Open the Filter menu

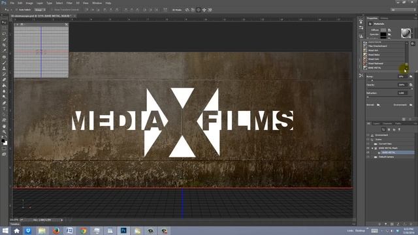(69, 3)
